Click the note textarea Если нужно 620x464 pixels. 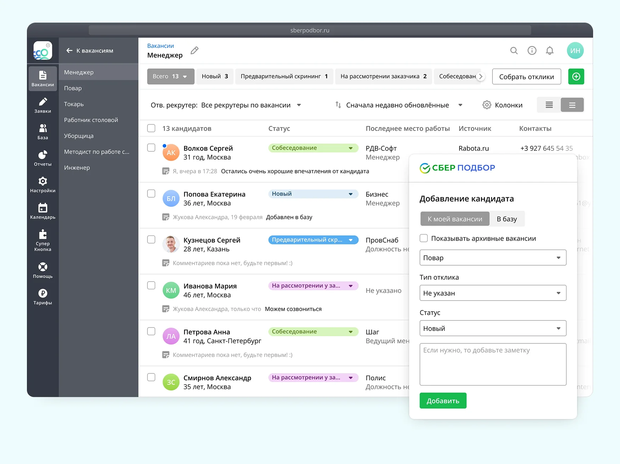pyautogui.click(x=493, y=364)
